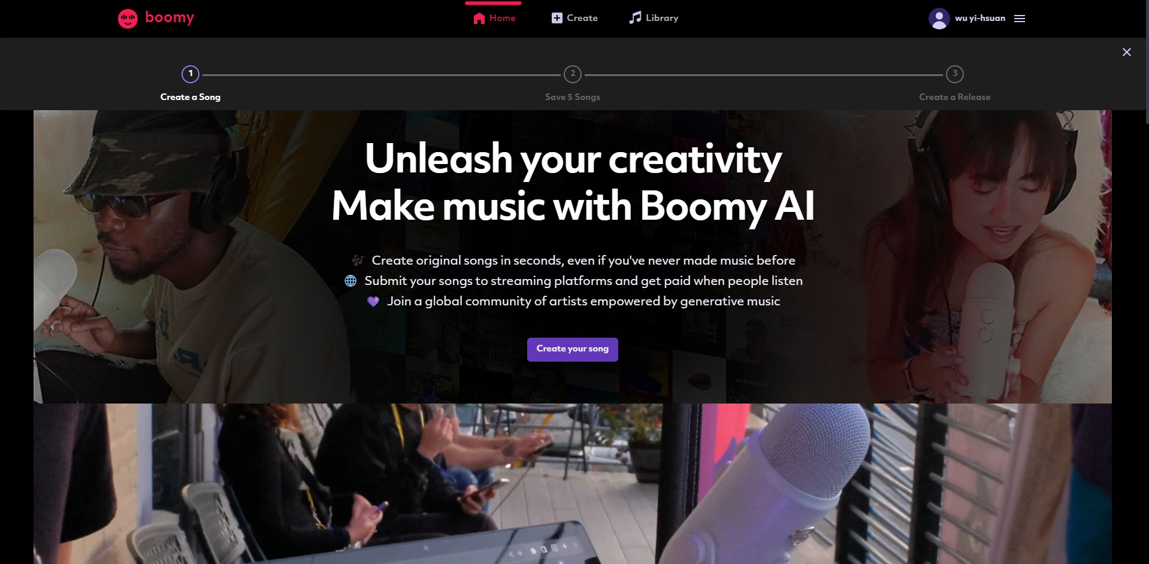Go to the Home tab
The height and width of the screenshot is (564, 1149).
coord(494,19)
